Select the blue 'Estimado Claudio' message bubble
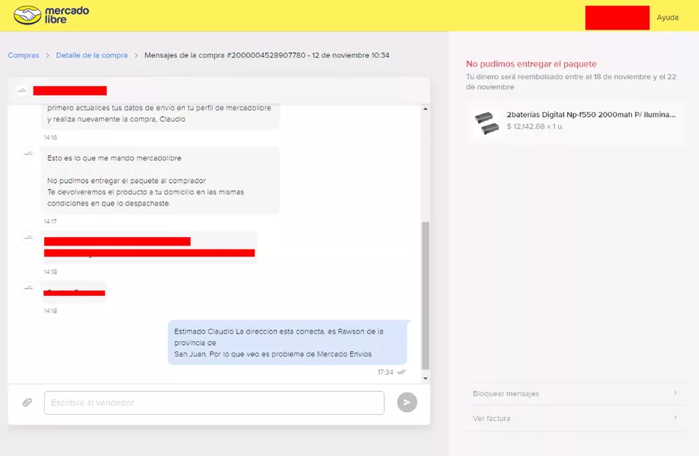 287,343
